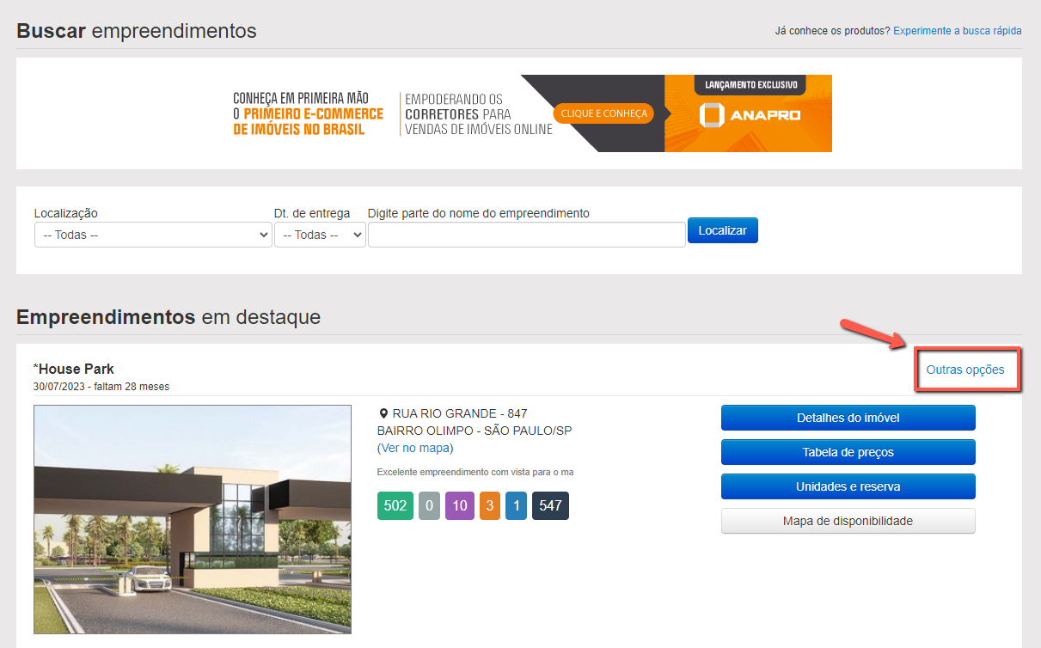Click the Localizar button

pos(722,230)
